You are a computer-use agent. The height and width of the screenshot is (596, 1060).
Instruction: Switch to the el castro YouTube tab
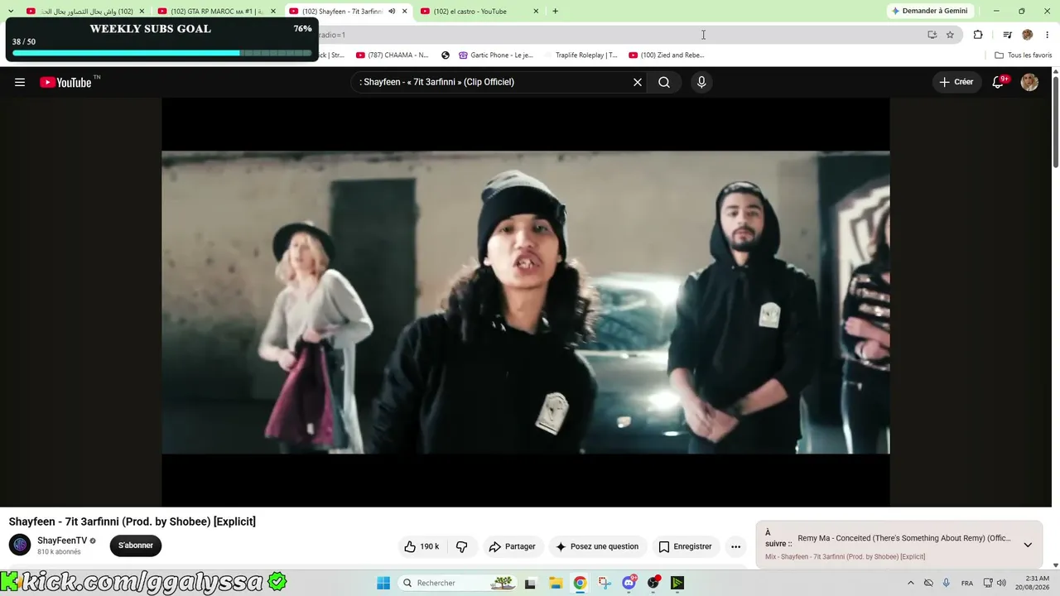click(x=479, y=12)
